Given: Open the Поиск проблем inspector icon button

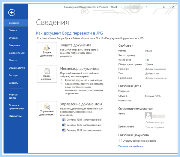Looking at the screenshot, I should [x=47, y=74].
